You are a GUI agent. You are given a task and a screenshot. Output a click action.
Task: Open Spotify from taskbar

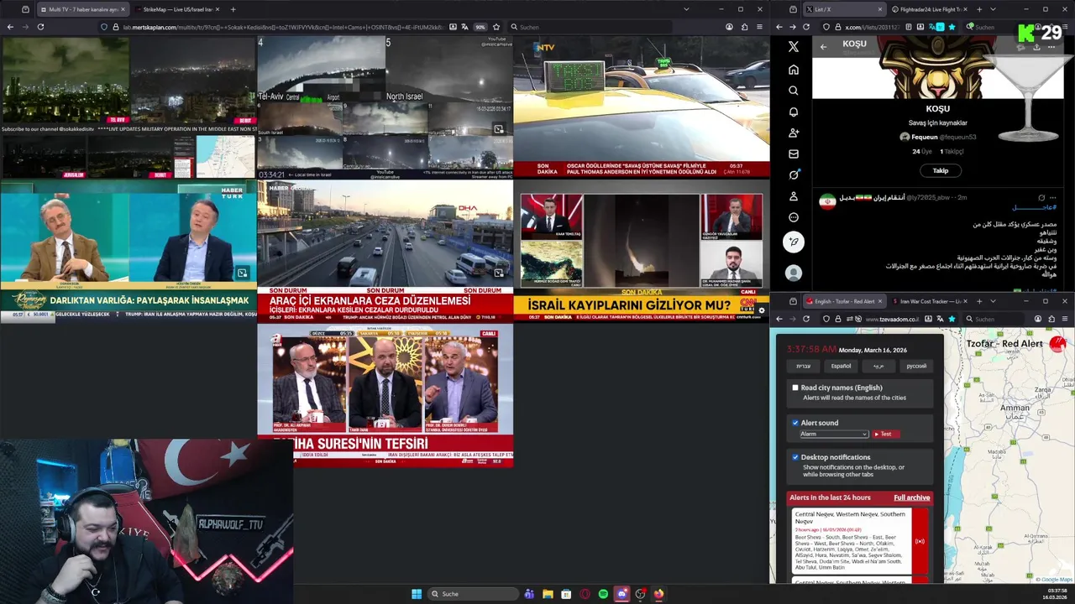click(603, 594)
